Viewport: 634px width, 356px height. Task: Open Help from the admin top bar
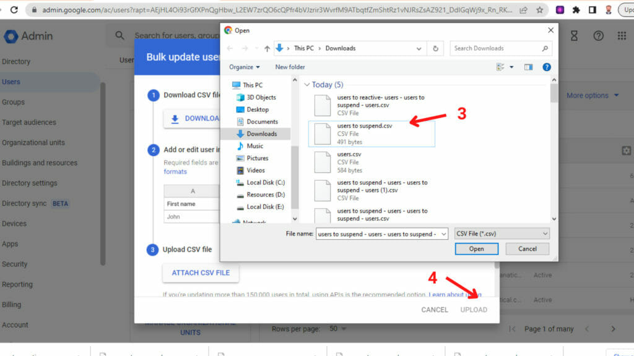click(x=597, y=36)
